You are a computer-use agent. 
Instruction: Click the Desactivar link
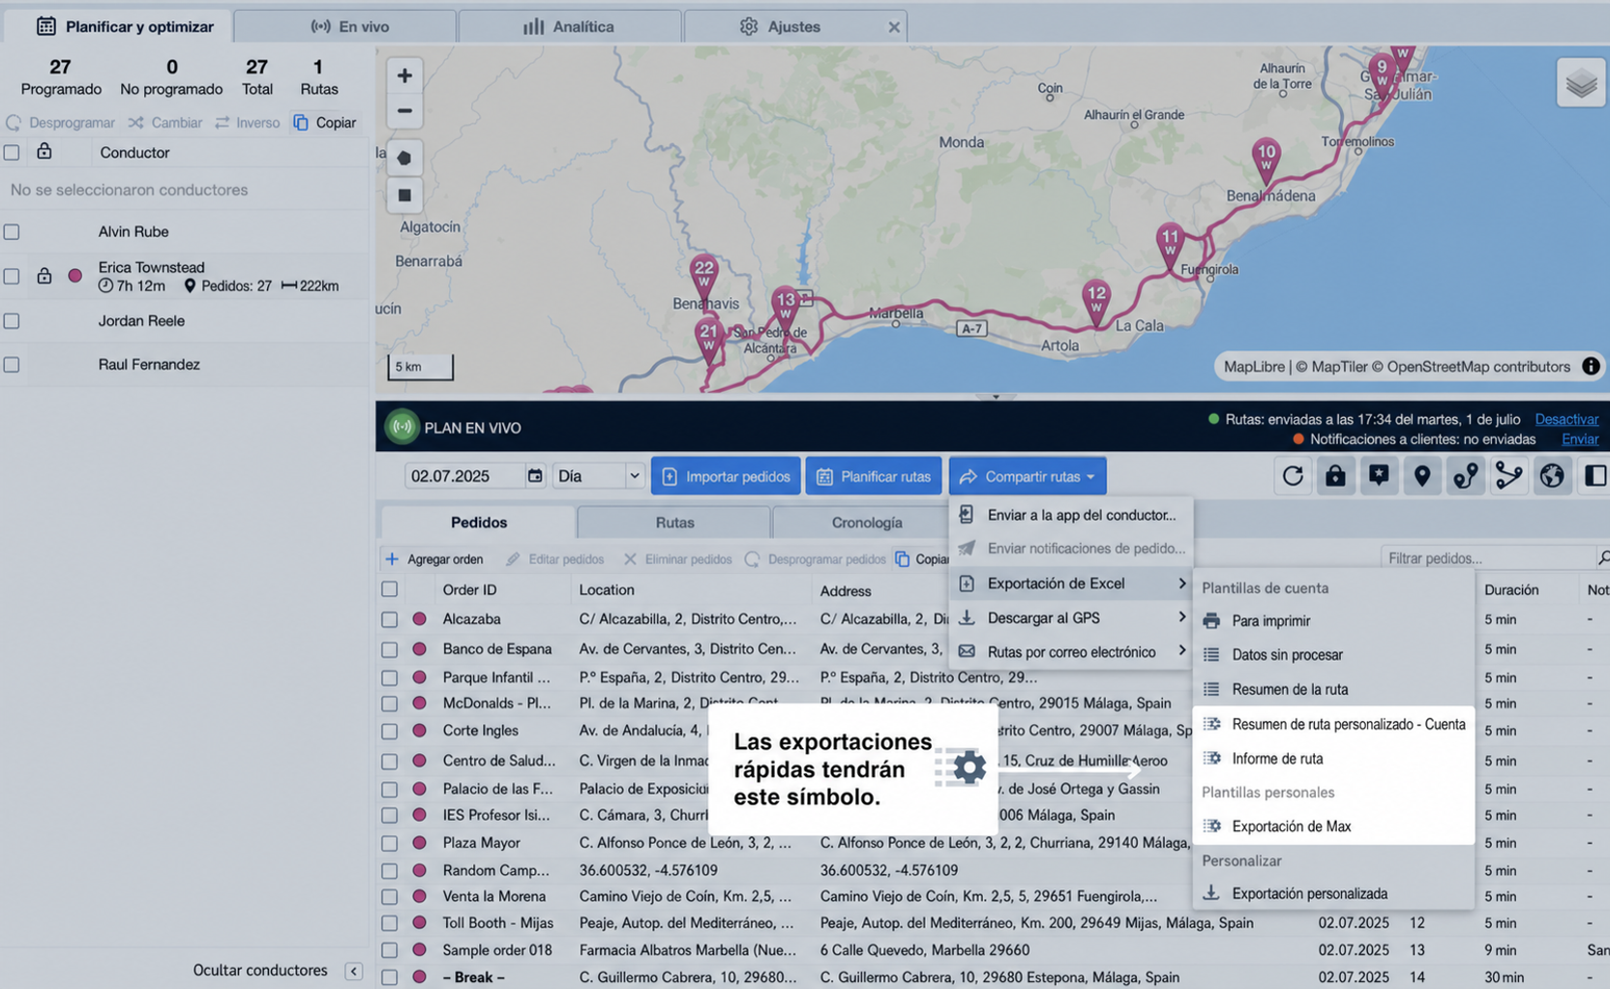click(1566, 419)
